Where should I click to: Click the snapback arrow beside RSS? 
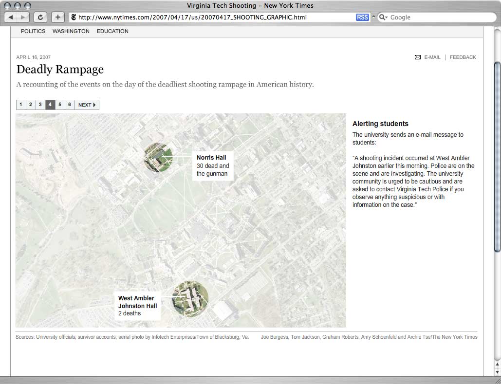click(373, 17)
